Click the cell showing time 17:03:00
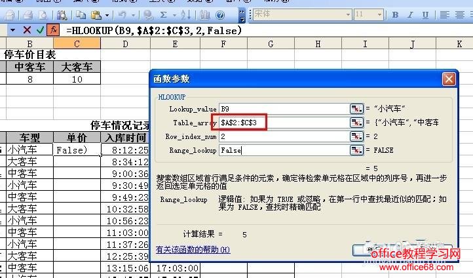 175,268
